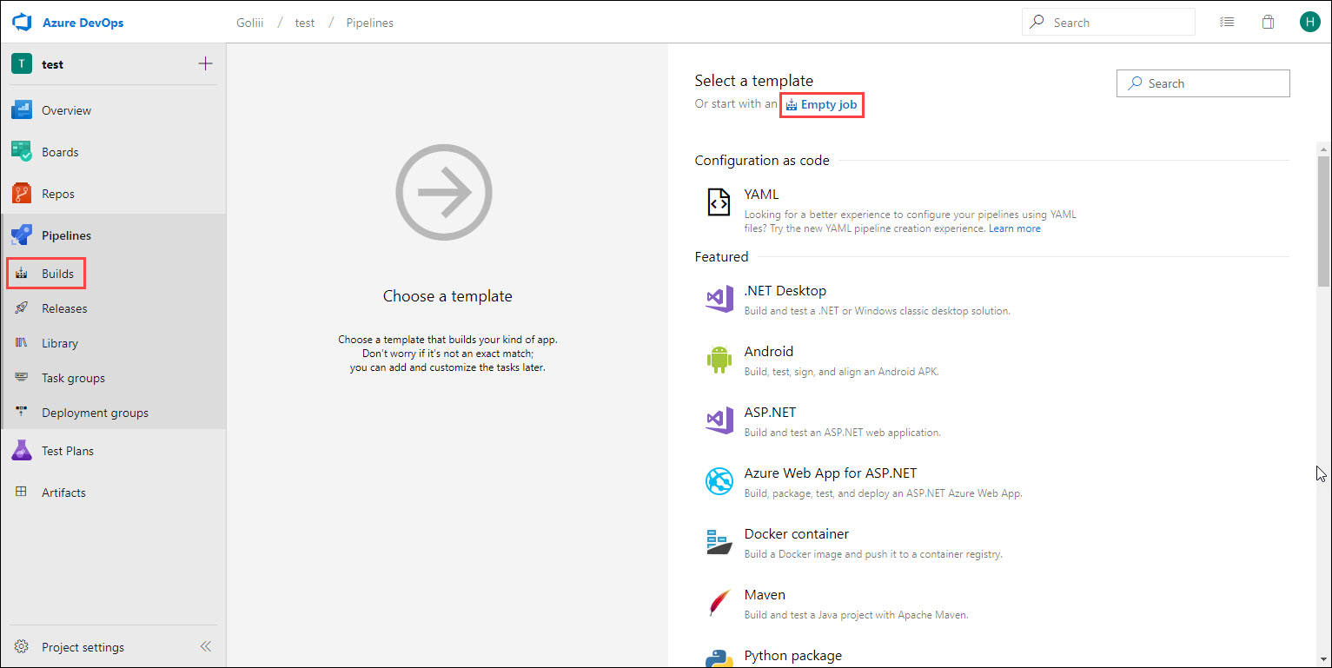Screen dimensions: 1332x668
Task: Select the Python package icon
Action: 719,658
